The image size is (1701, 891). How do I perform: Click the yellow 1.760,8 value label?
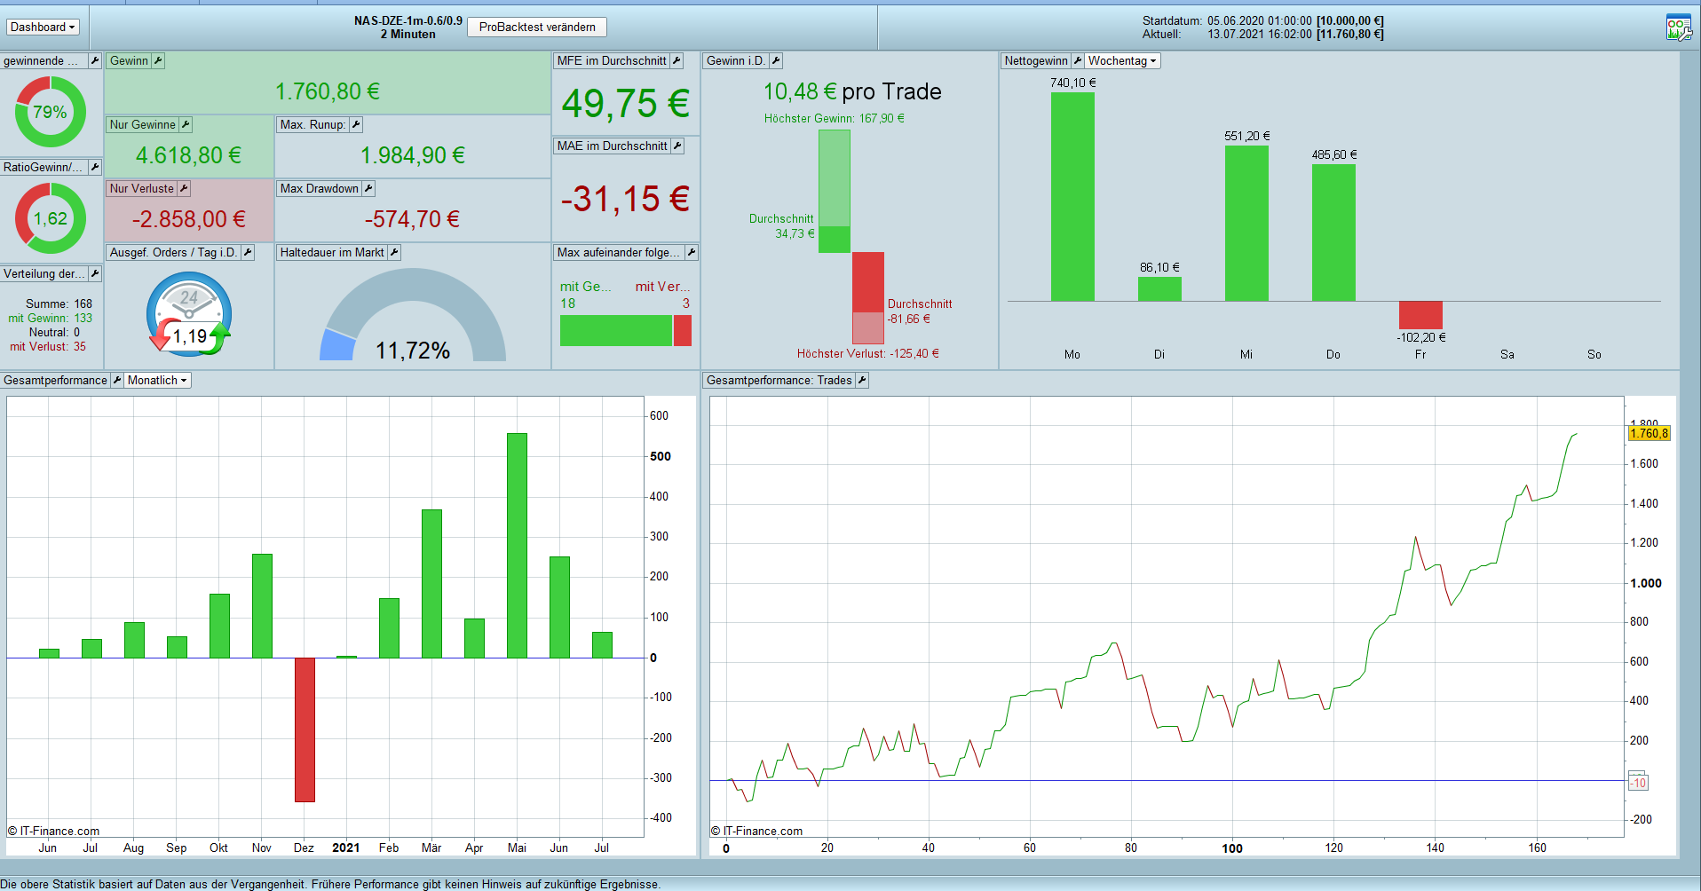[x=1650, y=433]
